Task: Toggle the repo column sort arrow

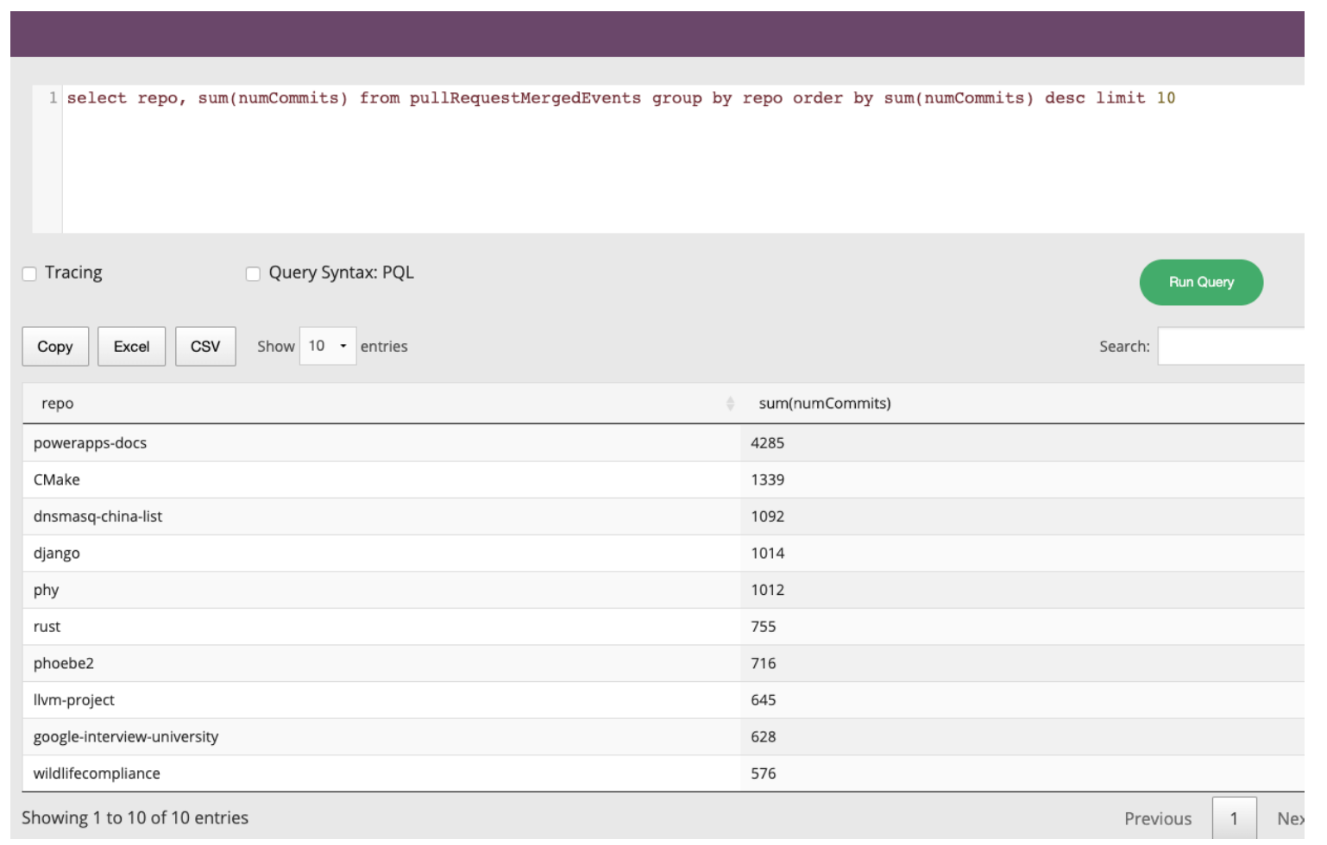Action: click(729, 403)
